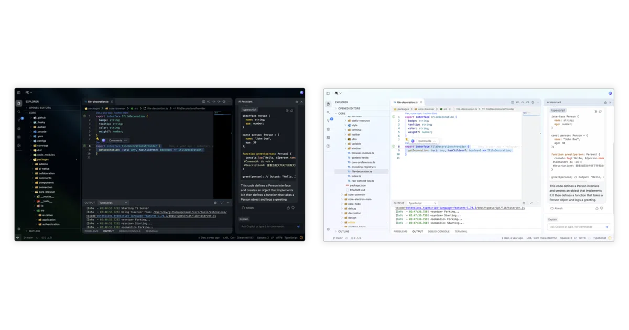Image resolution: width=629 pixels, height=330 pixels.
Task: Click notification icon in dark status bar
Action: 301,238
